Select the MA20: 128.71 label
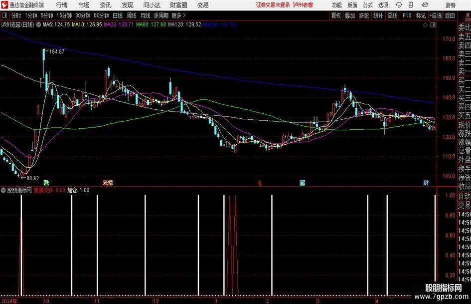 119,24
